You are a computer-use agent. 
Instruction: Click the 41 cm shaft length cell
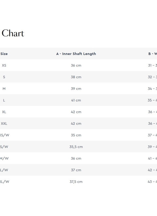coord(76,100)
